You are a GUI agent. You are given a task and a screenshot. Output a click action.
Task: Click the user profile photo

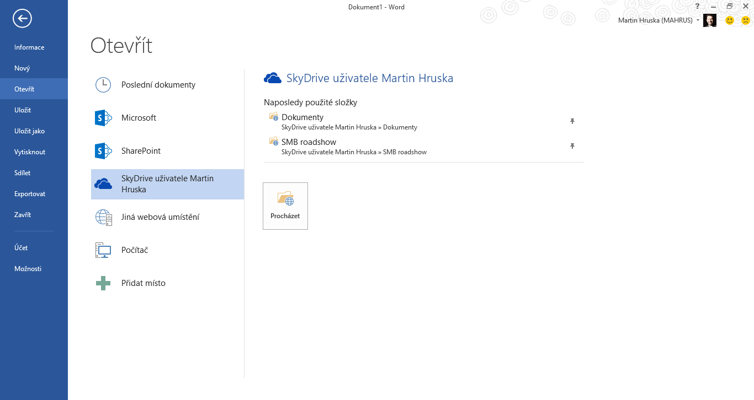(x=710, y=20)
